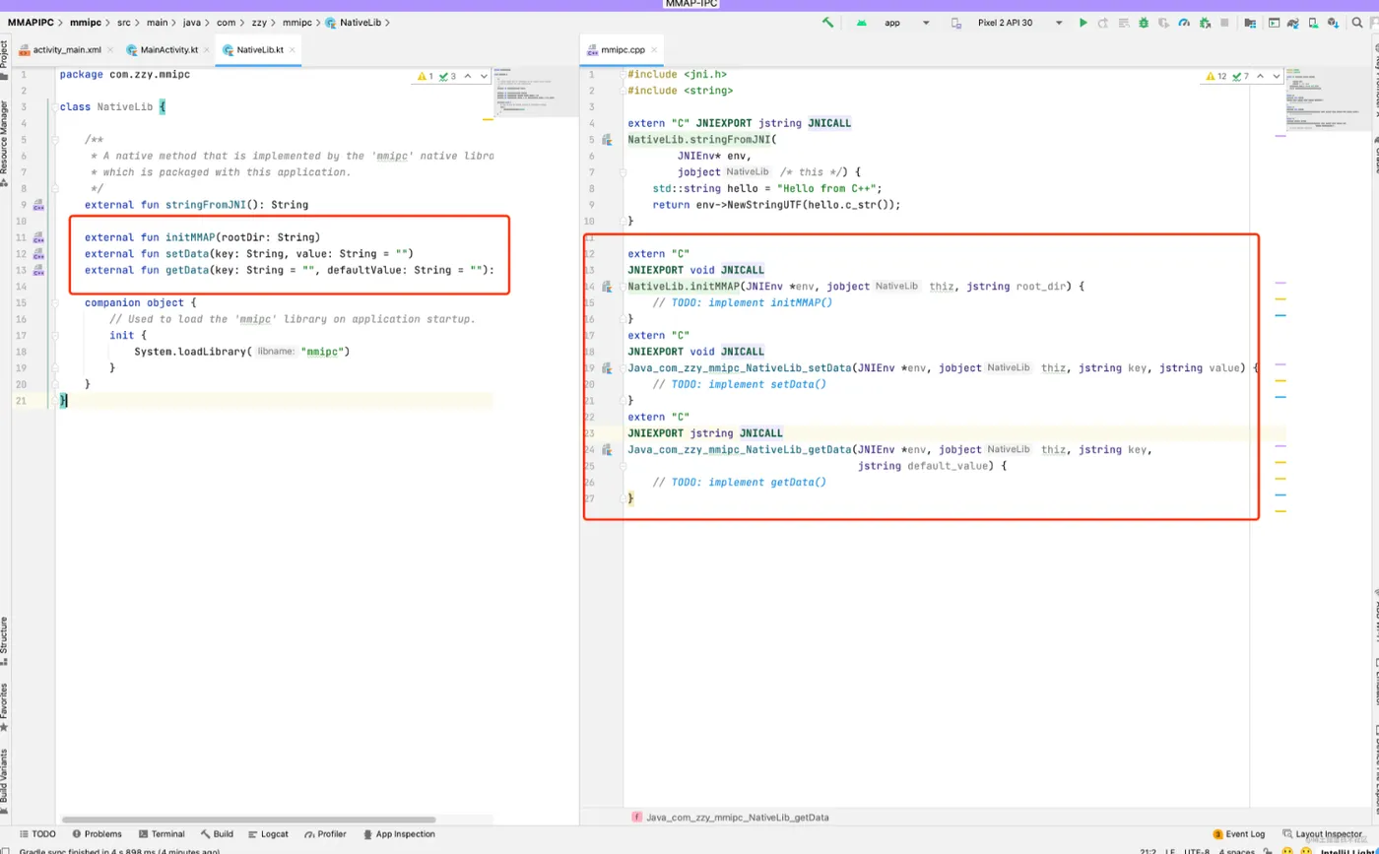Click MMAPIPC in the breadcrumb bar
The width and height of the screenshot is (1379, 854).
(x=31, y=22)
